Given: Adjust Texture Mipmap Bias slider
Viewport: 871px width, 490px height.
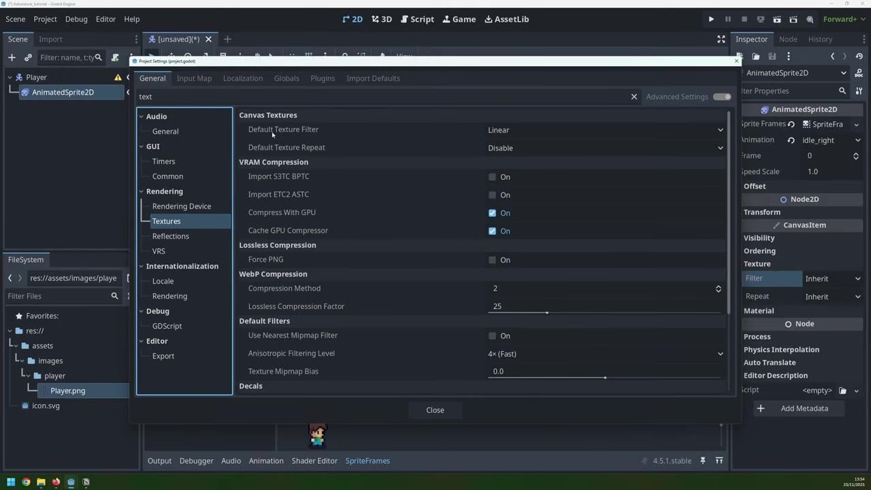Looking at the screenshot, I should pyautogui.click(x=605, y=377).
